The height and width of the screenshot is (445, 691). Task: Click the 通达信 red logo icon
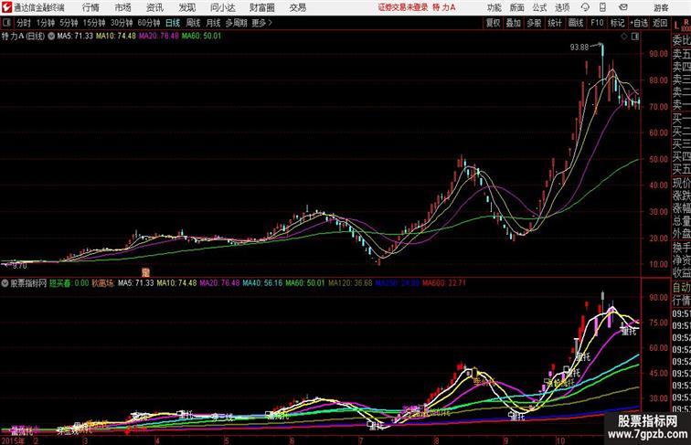pos(6,7)
